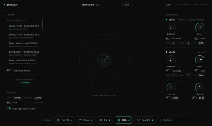Toggle Post FX green power dot
The image size is (212, 126).
[x=152, y=120]
